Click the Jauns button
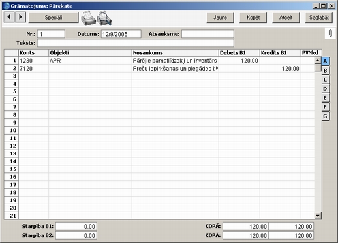The height and width of the screenshot is (243, 338). (220, 18)
